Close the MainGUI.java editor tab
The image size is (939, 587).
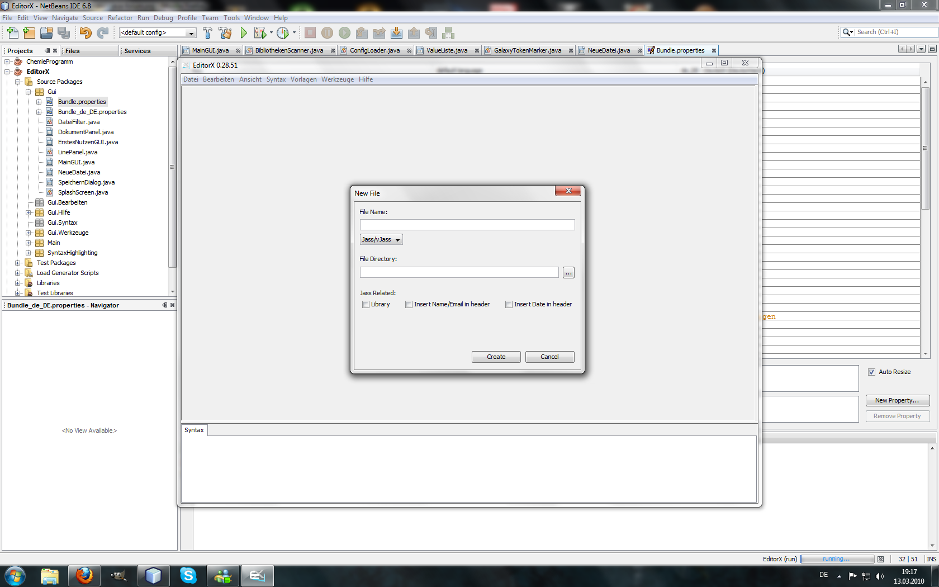tap(238, 51)
